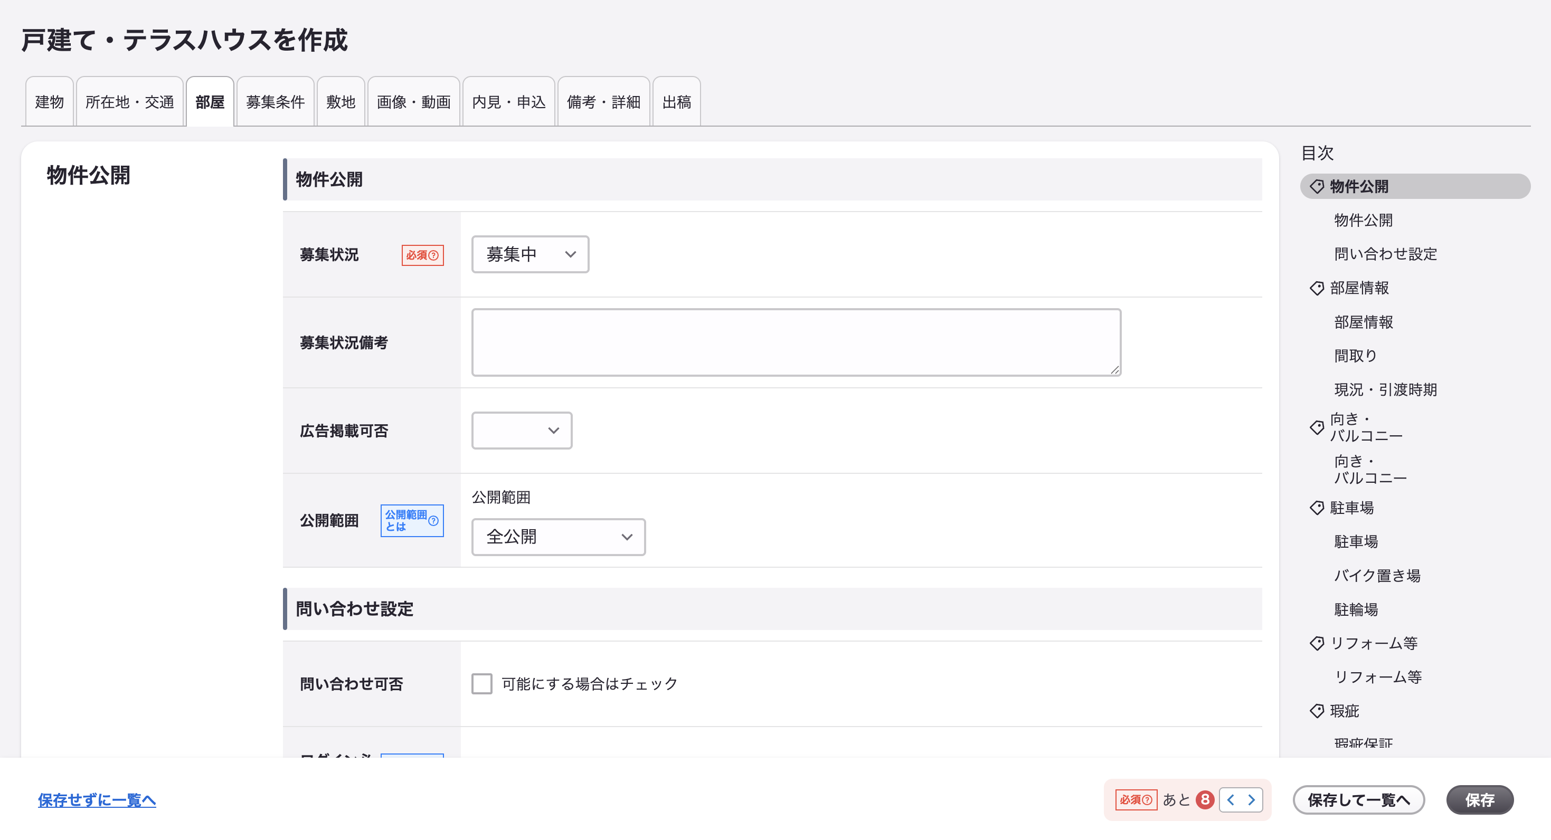Click the 可能にする場合はチェック label
Image resolution: width=1551 pixels, height=840 pixels.
(x=590, y=683)
